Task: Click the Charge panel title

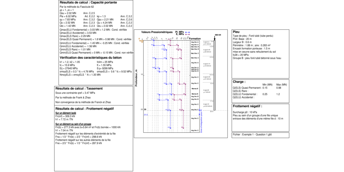Action: [239, 81]
